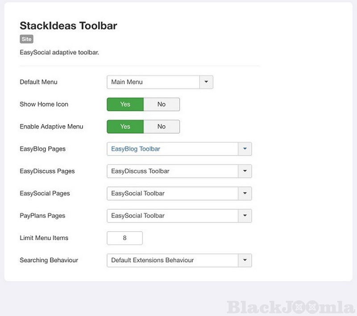Viewport: 357px width, 316px height.
Task: Click the Limit Menu Items number field
Action: (x=125, y=238)
